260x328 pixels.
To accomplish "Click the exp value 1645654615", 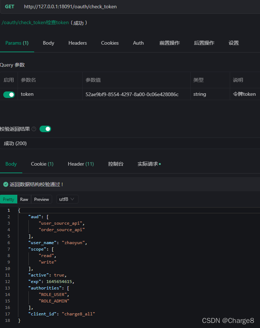I will click(x=59, y=282).
